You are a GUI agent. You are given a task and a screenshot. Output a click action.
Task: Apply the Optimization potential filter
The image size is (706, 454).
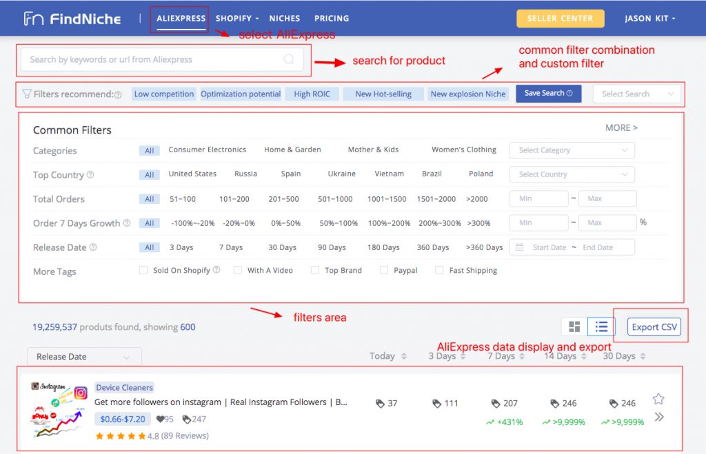click(x=241, y=94)
